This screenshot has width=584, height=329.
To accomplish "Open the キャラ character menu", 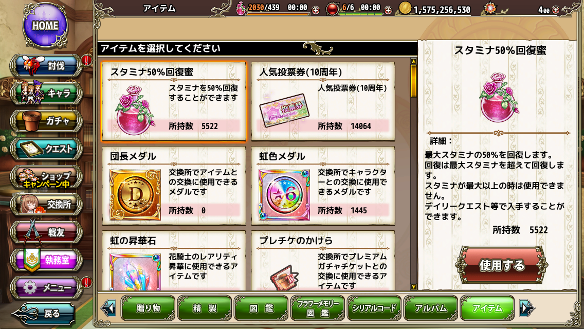I will click(46, 93).
